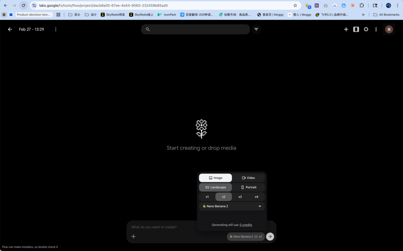Open the 设计 bookmark folder
The width and height of the screenshot is (403, 251).
point(91,15)
